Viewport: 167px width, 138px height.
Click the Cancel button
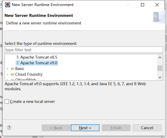tap(147, 128)
